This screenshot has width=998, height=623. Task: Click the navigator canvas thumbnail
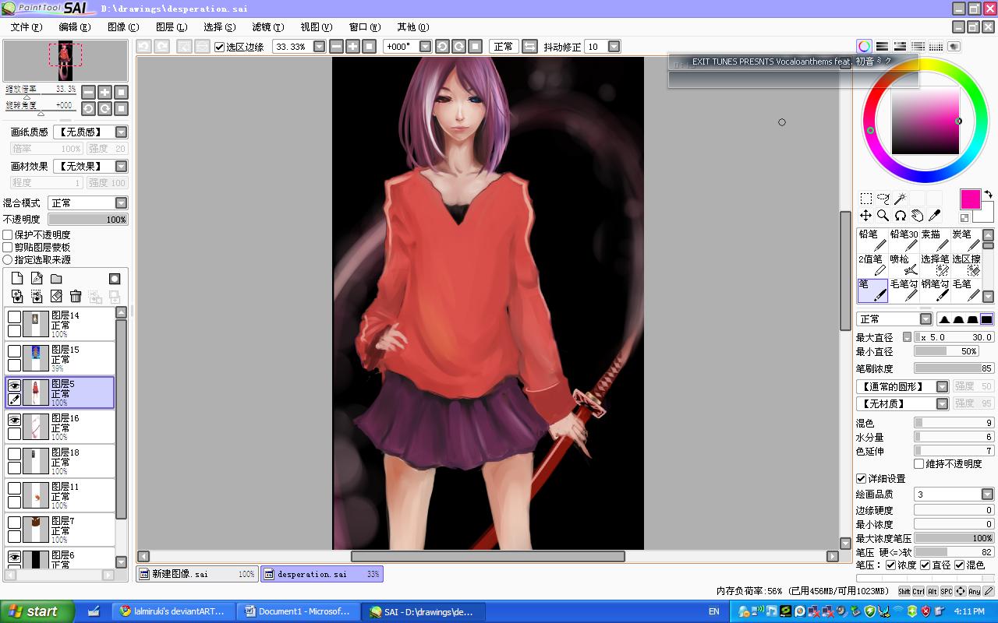pyautogui.click(x=65, y=61)
